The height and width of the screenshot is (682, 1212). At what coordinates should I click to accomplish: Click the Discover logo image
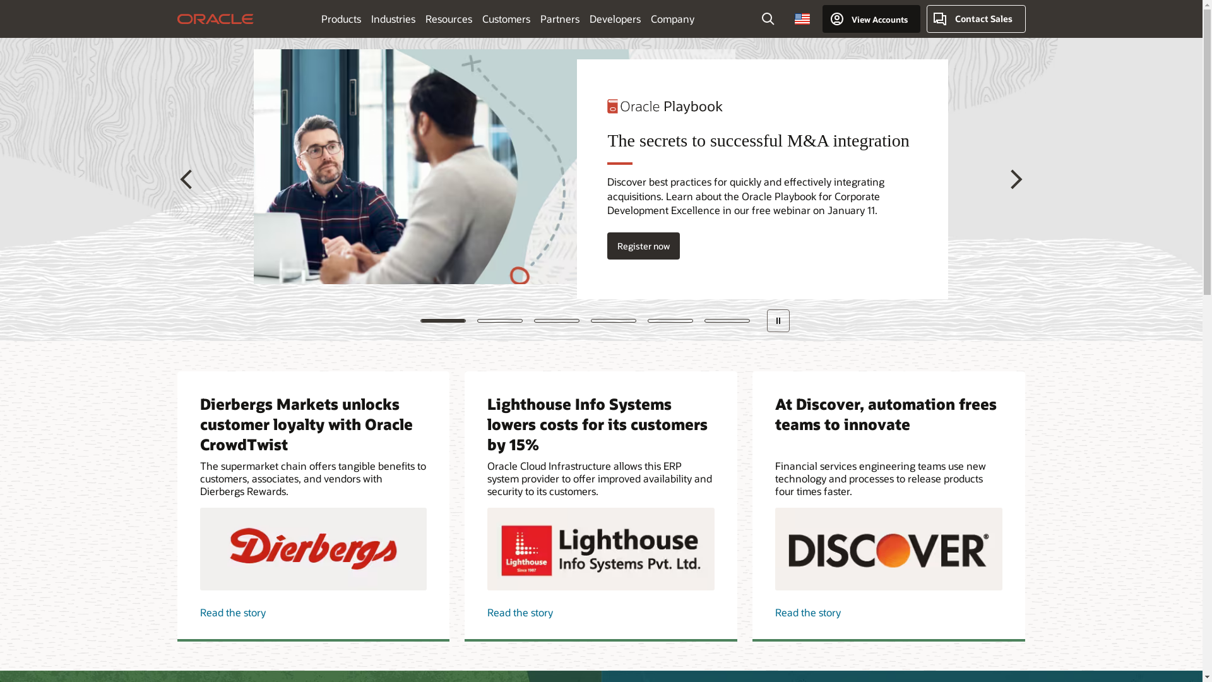[888, 549]
